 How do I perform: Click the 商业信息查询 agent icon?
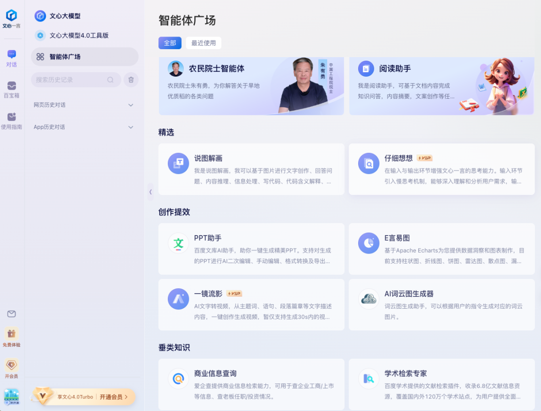click(178, 378)
